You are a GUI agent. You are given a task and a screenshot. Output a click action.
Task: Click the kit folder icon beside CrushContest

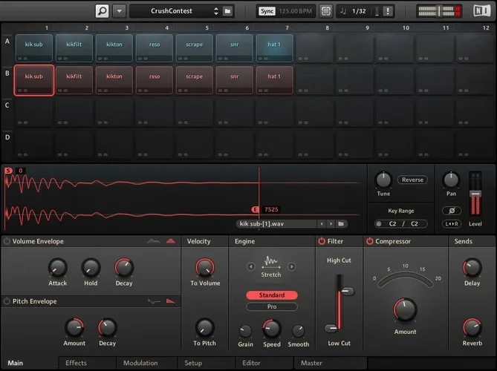[228, 11]
